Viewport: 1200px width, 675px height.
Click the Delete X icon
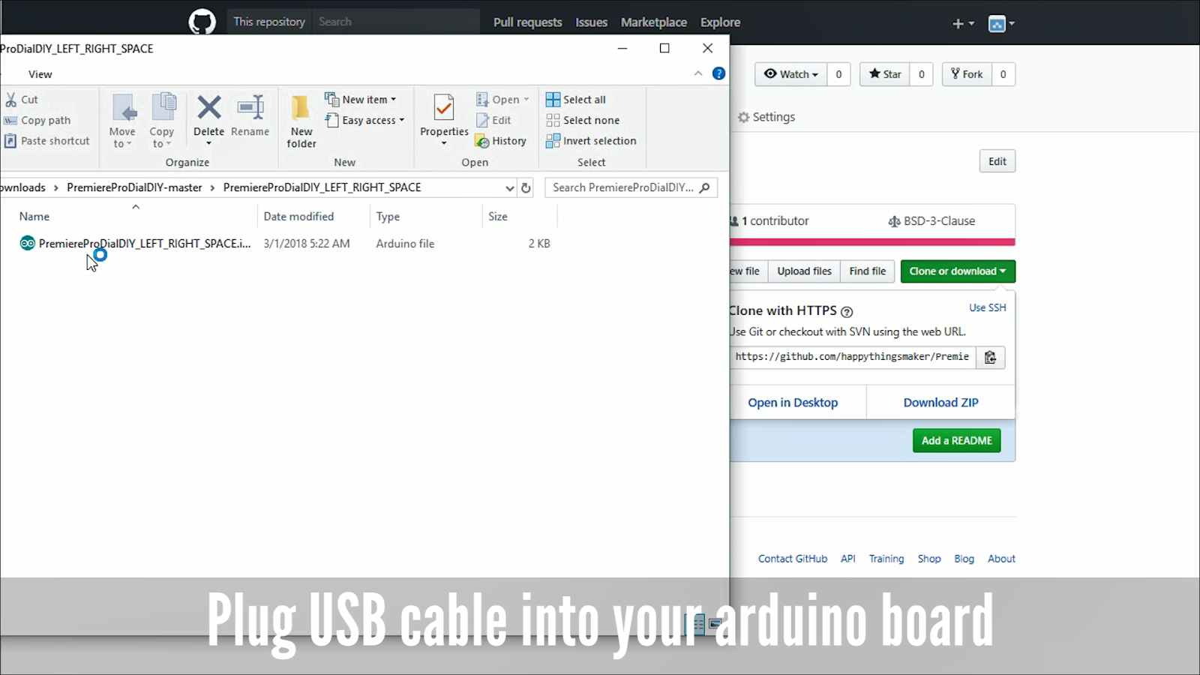point(209,108)
